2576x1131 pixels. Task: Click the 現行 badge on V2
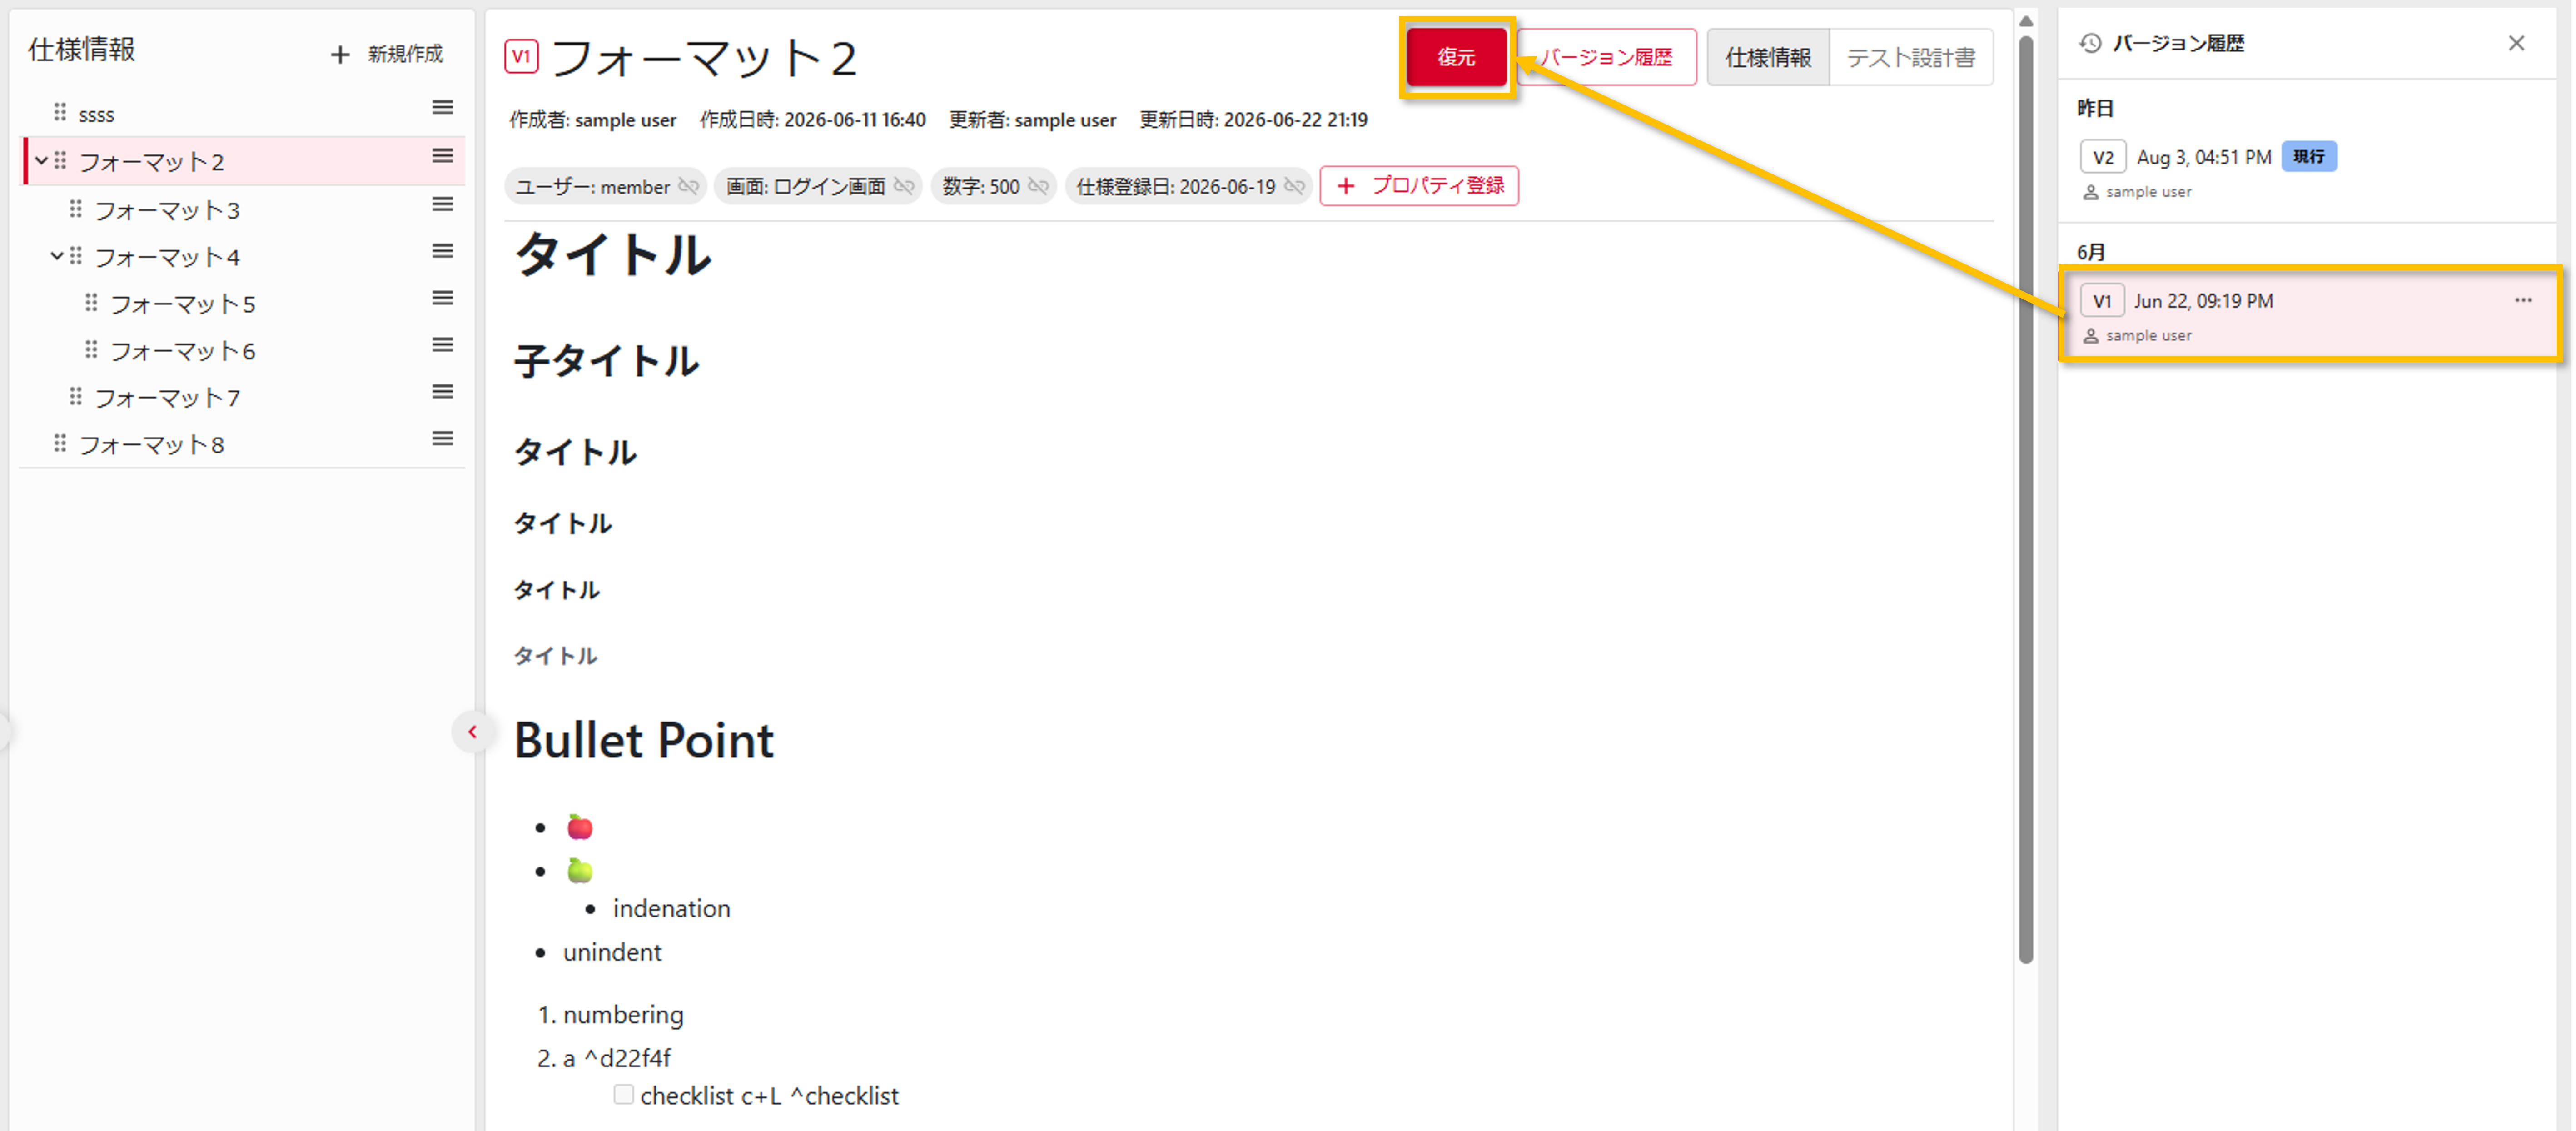[x=2309, y=157]
